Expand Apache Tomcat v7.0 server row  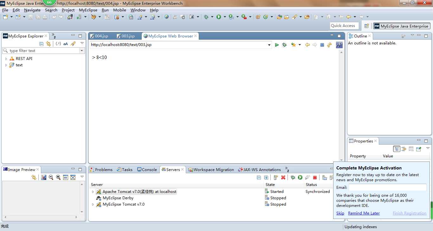point(93,192)
